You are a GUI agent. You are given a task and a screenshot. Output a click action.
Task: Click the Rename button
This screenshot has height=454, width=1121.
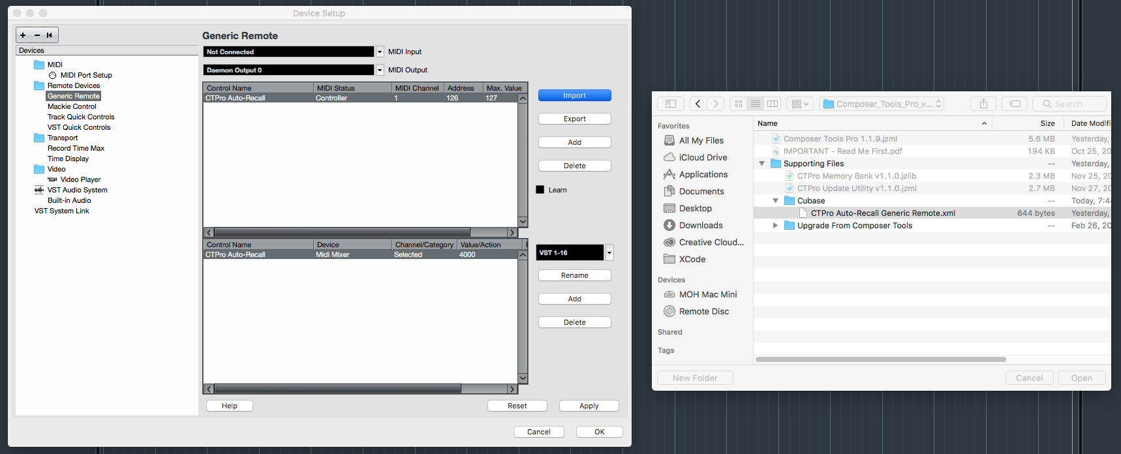coord(575,275)
